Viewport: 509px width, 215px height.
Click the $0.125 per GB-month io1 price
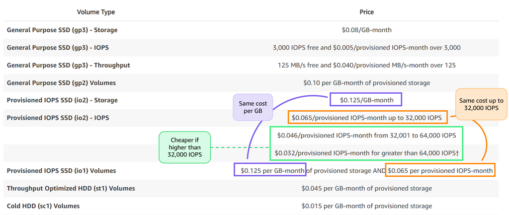coord(270,170)
